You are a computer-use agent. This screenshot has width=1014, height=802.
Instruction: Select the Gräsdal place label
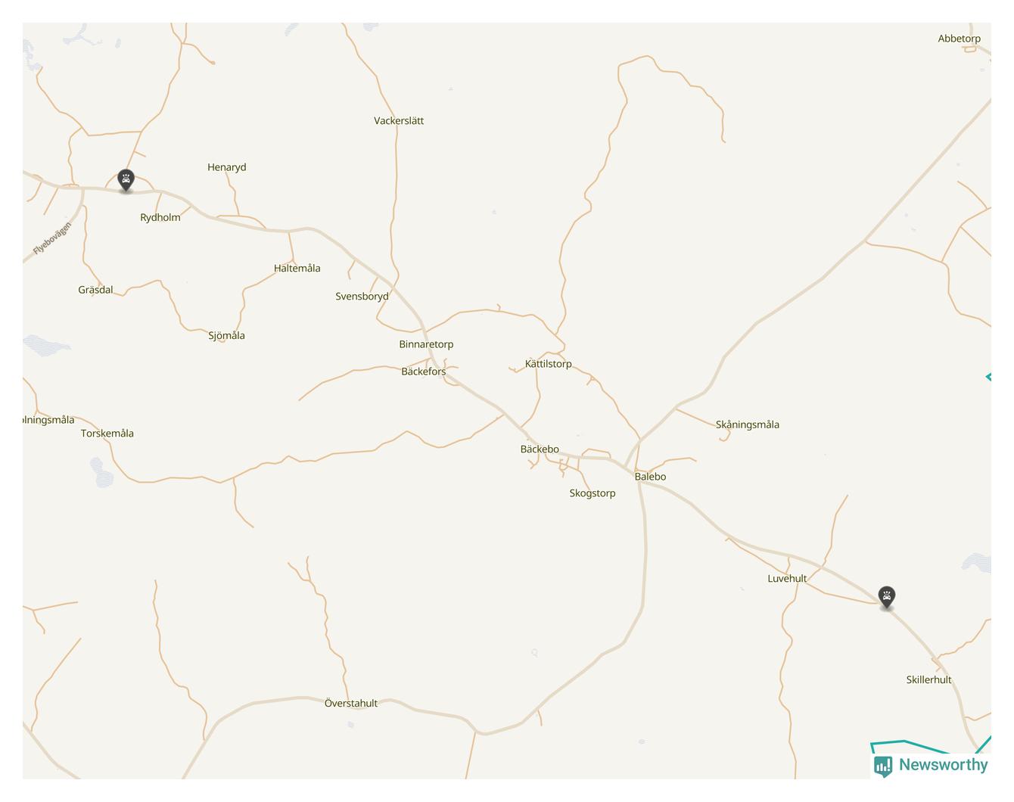(95, 290)
